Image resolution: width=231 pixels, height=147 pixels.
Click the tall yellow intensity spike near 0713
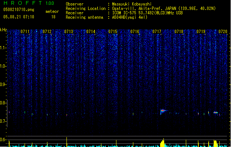coord(67,142)
